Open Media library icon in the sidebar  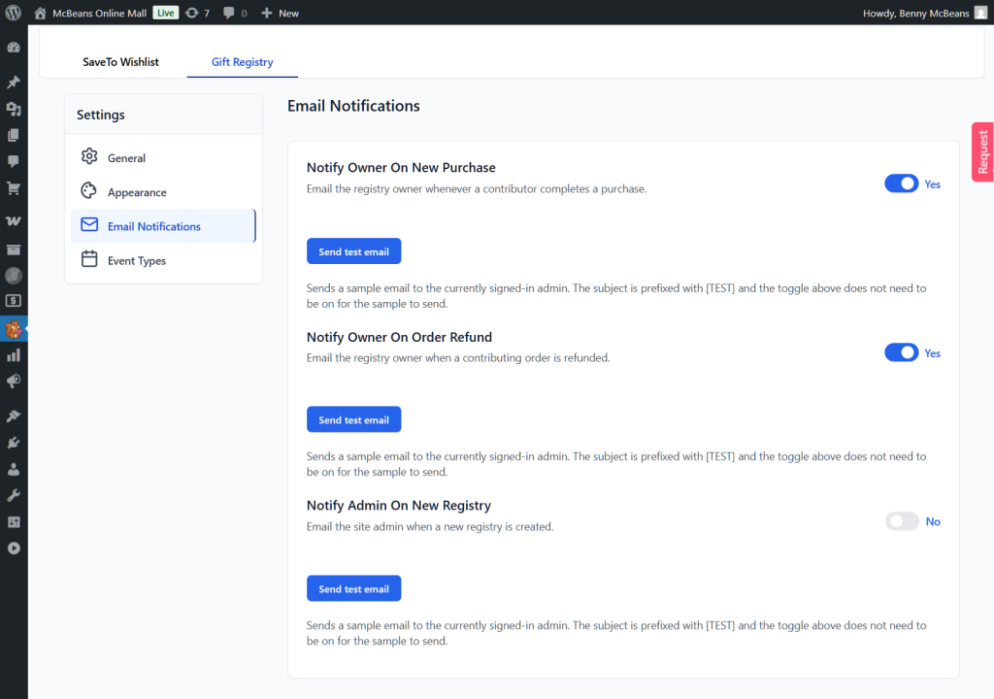14,109
